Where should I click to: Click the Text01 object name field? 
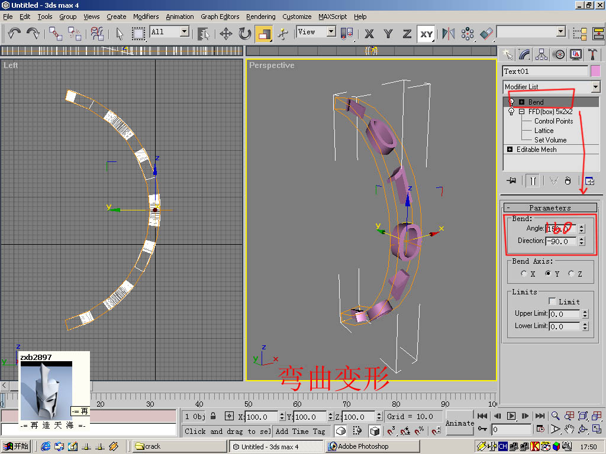point(545,71)
